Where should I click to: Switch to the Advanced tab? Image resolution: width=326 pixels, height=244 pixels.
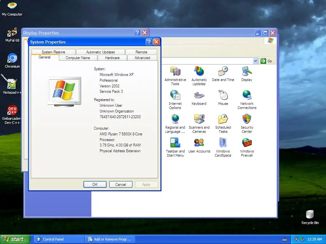tap(142, 58)
